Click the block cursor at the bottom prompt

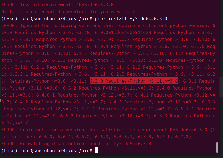point(96,150)
